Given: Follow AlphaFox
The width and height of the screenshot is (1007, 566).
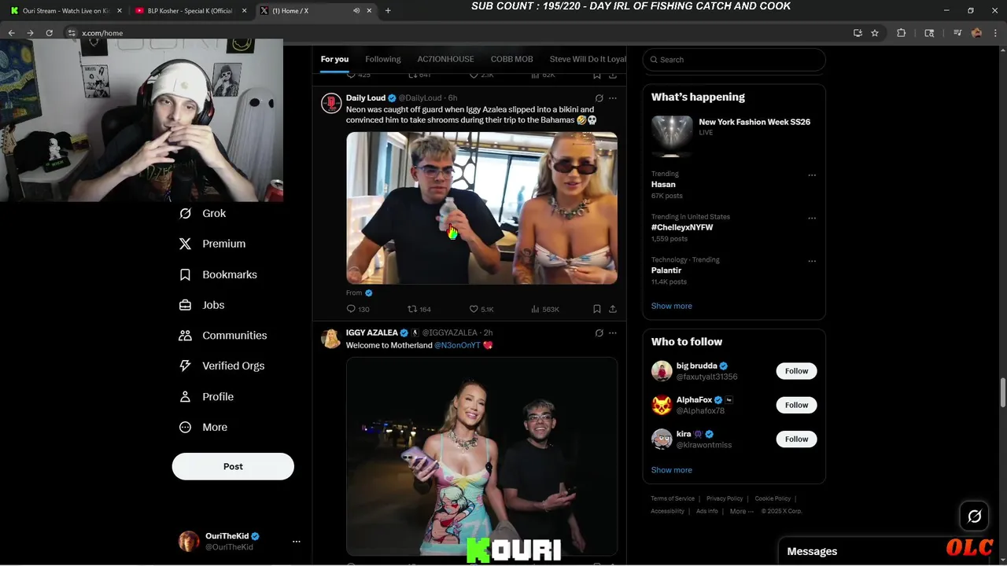Looking at the screenshot, I should [x=796, y=405].
